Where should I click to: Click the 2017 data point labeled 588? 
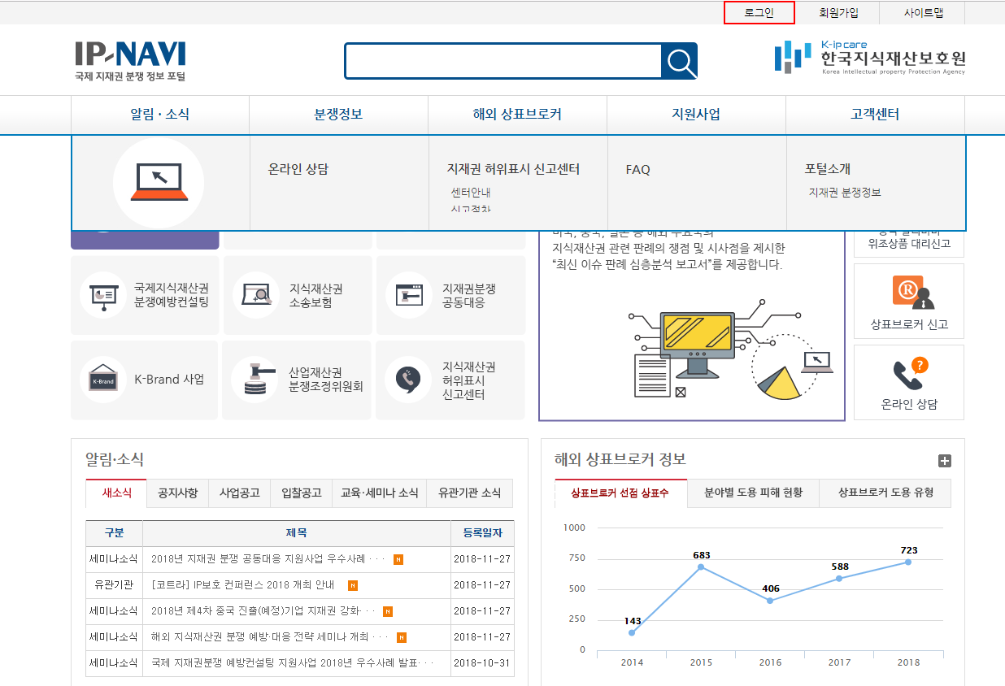839,579
